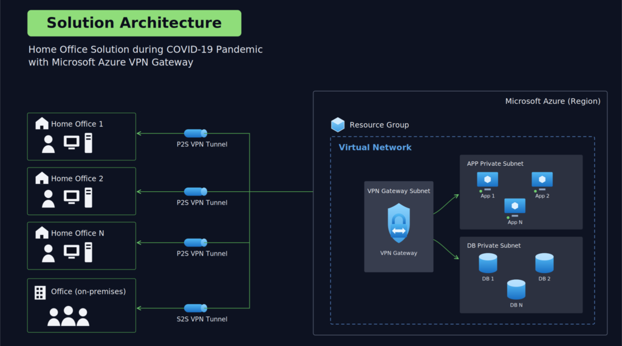Select the monitor icon in Home Office 2
This screenshot has width=622, height=346.
(x=72, y=197)
